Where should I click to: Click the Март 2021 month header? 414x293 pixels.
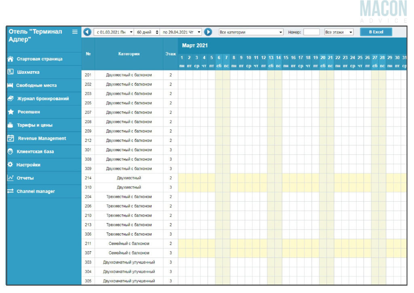pyautogui.click(x=195, y=45)
